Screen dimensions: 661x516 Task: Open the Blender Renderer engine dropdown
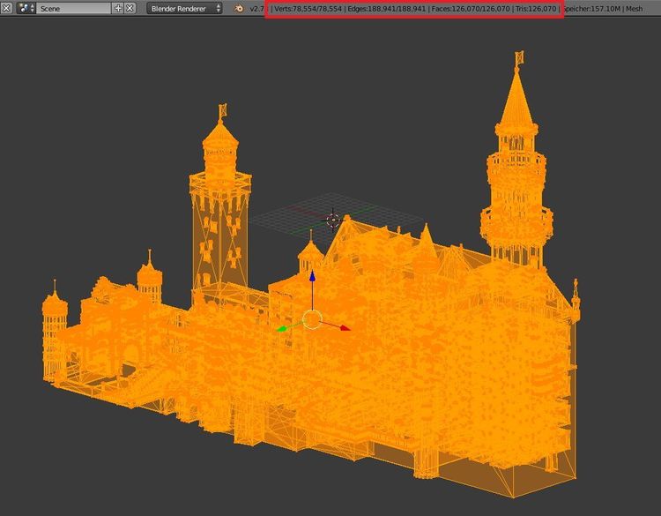point(185,8)
